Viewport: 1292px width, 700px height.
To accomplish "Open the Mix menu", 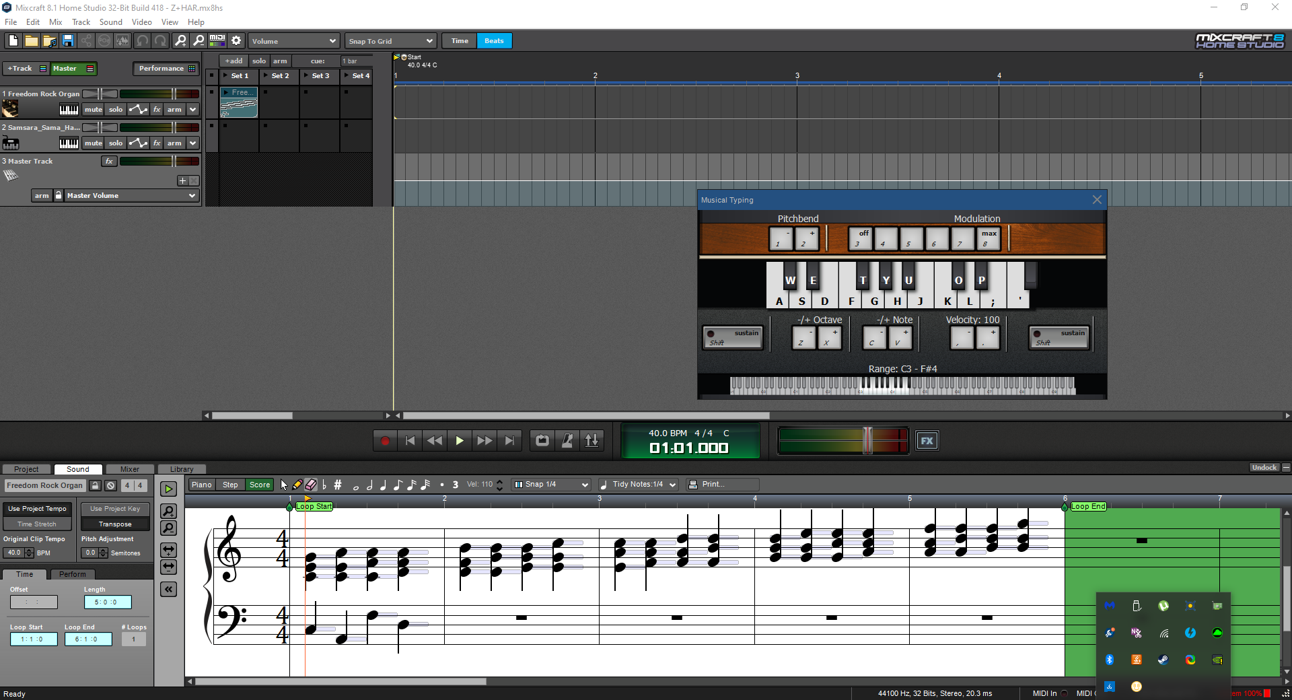I will pos(56,22).
